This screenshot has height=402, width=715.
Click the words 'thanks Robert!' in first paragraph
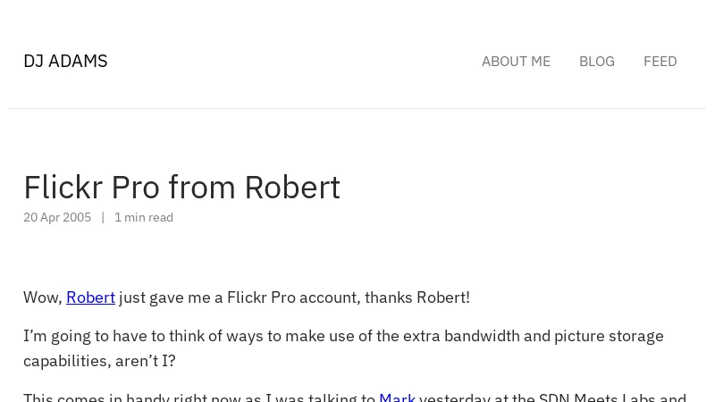click(416, 297)
